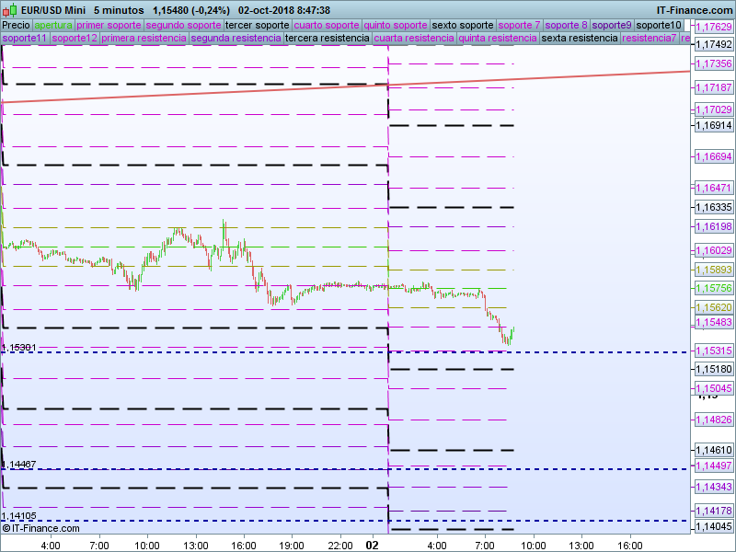Open the 'sexta resistencia' indicator label

point(580,39)
